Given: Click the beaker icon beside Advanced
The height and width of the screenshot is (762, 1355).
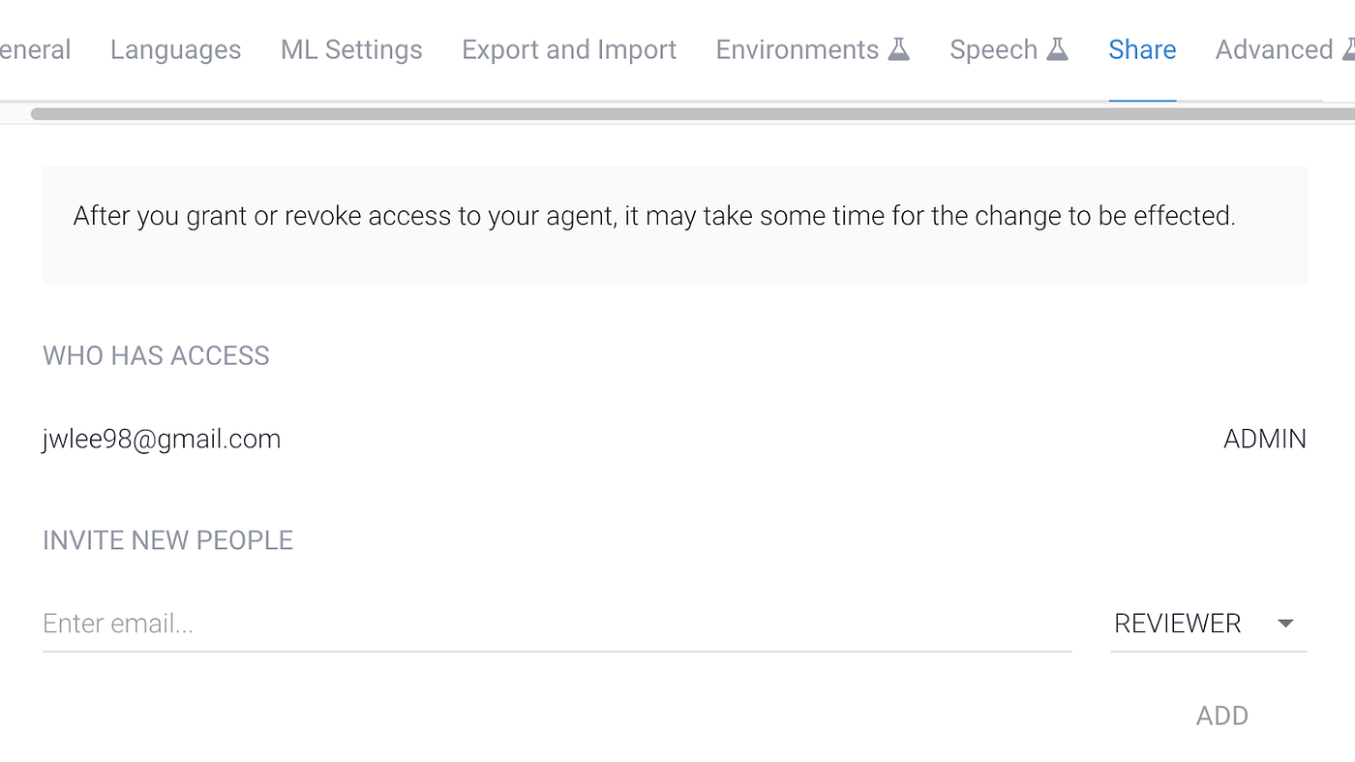Looking at the screenshot, I should [x=1348, y=49].
